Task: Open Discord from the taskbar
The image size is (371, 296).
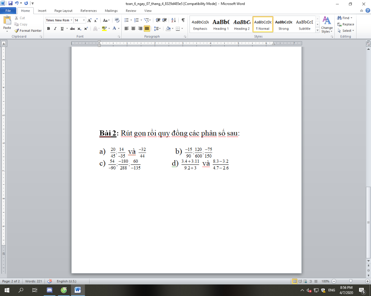Action: pyautogui.click(x=49, y=290)
